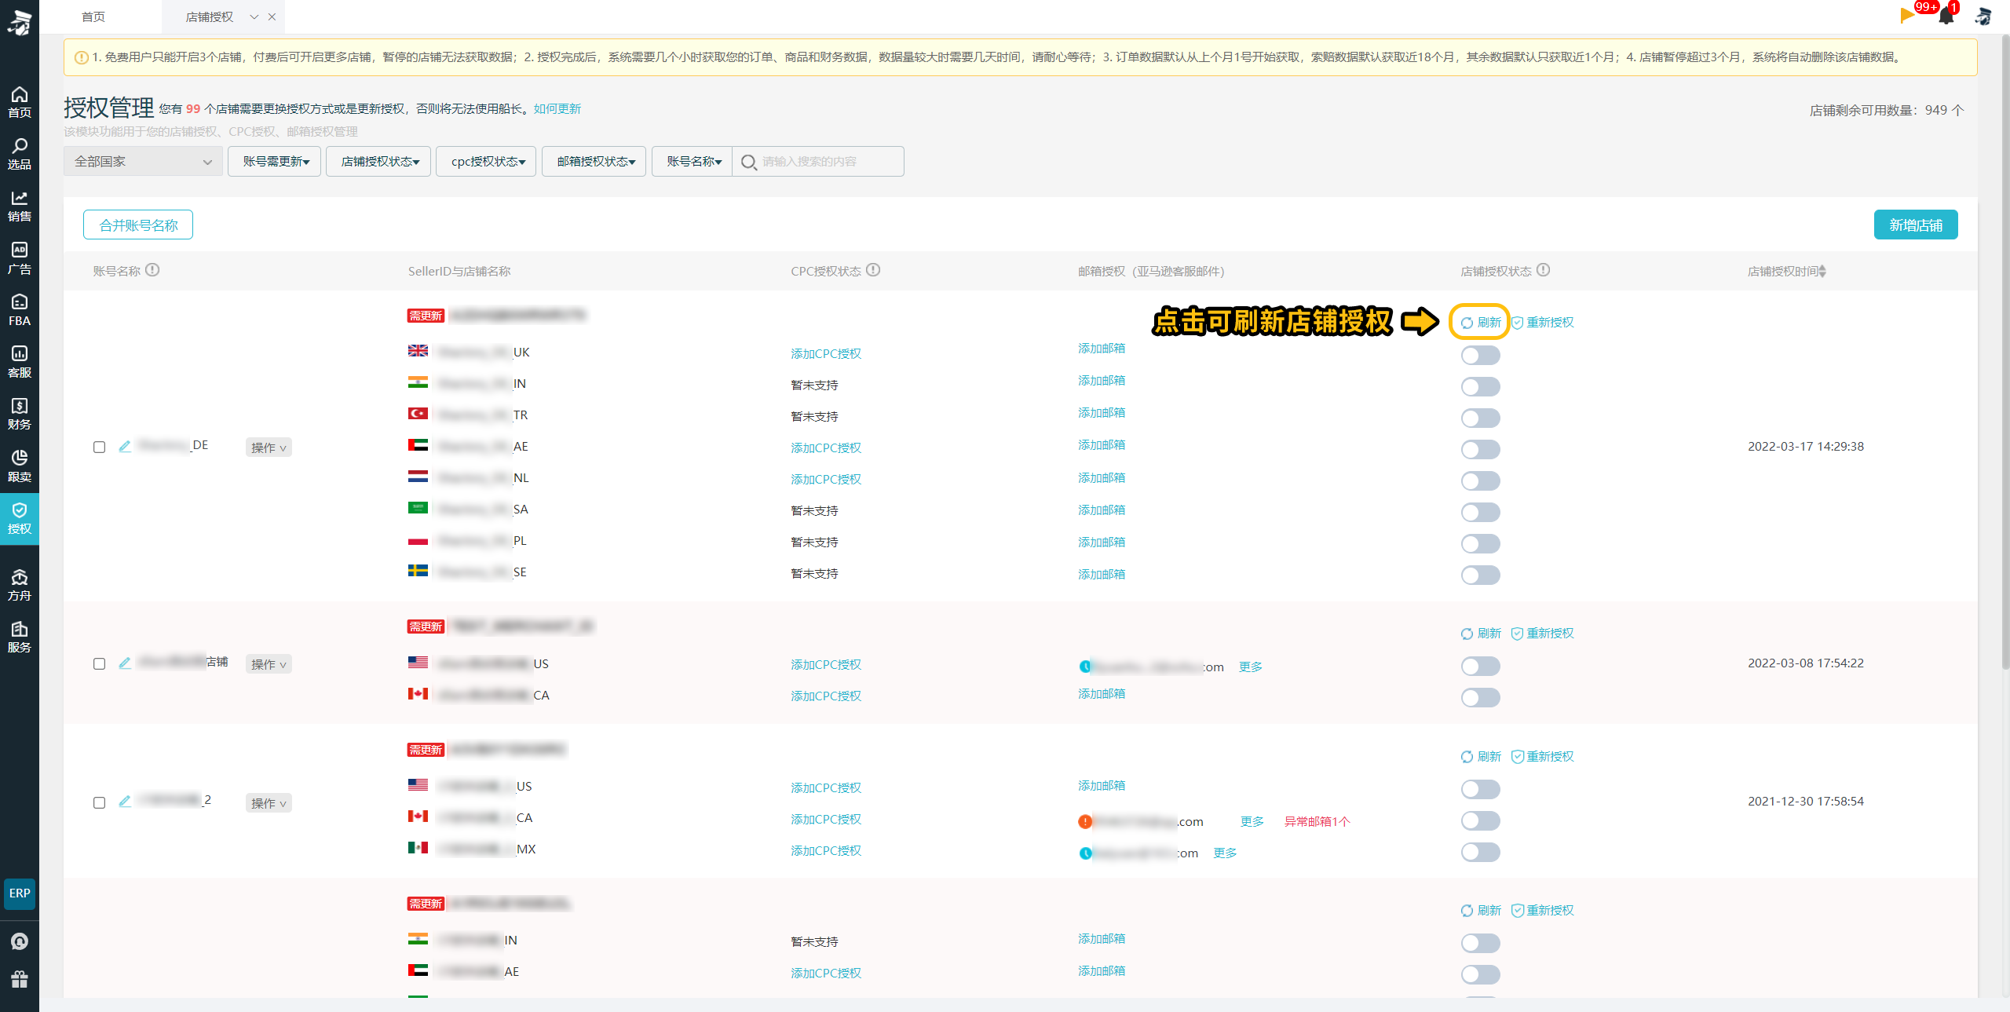The height and width of the screenshot is (1012, 2010).
Task: Click the info icon next to 账号名称 header
Action: point(152,270)
